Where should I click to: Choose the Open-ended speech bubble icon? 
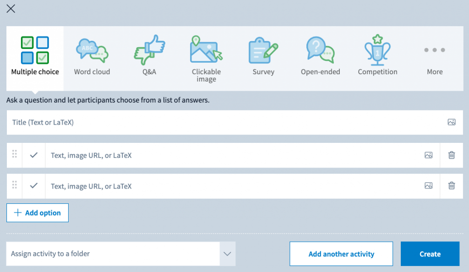pyautogui.click(x=321, y=50)
